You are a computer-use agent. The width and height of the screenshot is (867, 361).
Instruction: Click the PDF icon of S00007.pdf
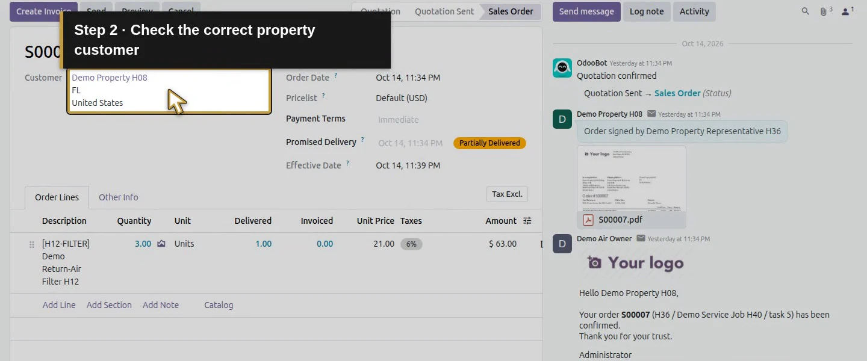coord(588,220)
